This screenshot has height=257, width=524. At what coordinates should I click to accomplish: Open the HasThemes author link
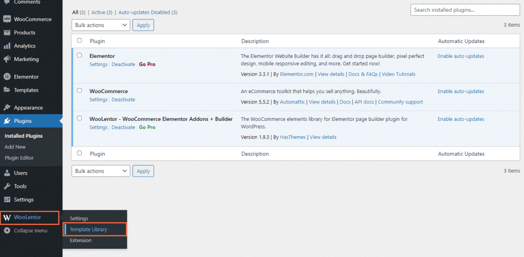click(x=293, y=137)
